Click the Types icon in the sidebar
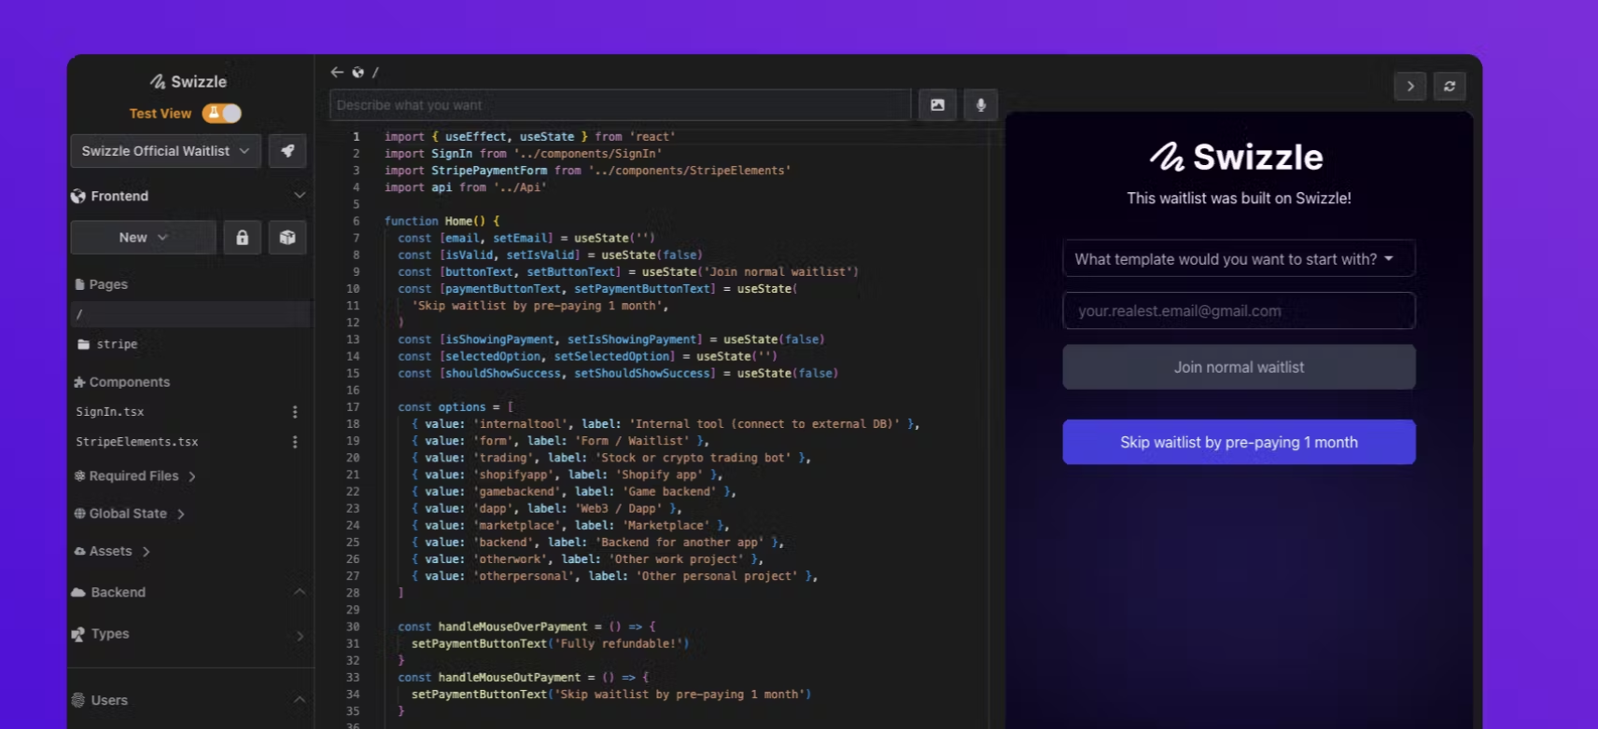 pyautogui.click(x=78, y=634)
